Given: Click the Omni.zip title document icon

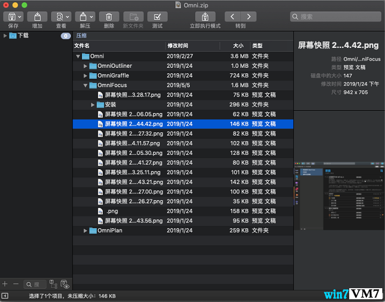Looking at the screenshot, I should (x=178, y=5).
